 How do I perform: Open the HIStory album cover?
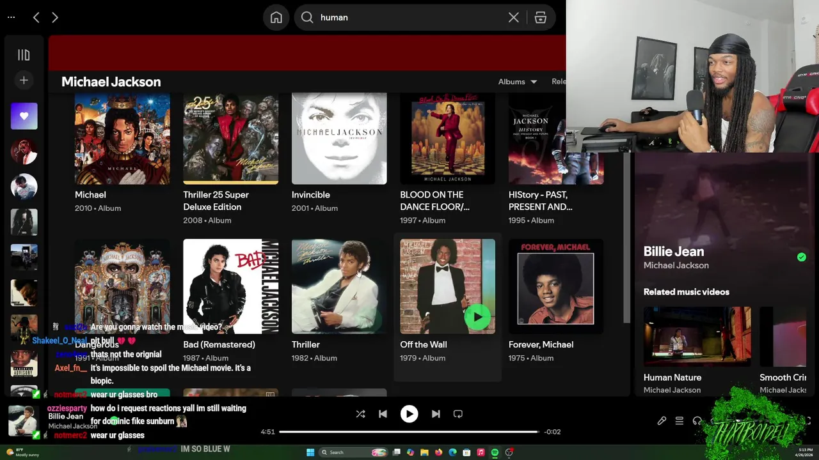pos(556,138)
